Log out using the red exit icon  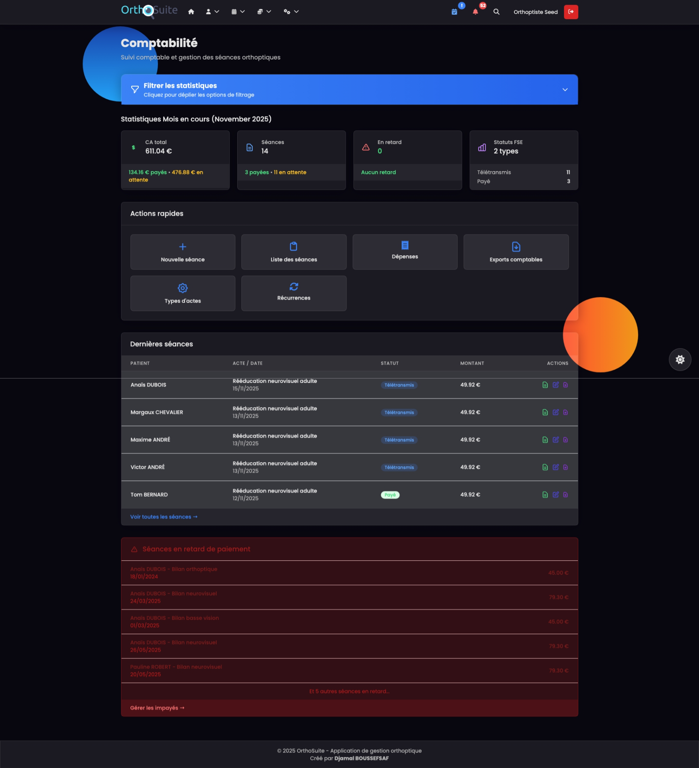(571, 12)
